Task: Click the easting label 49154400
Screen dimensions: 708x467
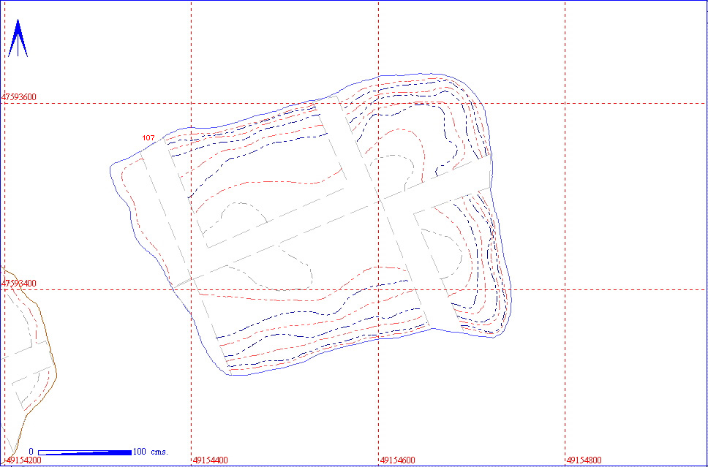Action: (x=211, y=460)
